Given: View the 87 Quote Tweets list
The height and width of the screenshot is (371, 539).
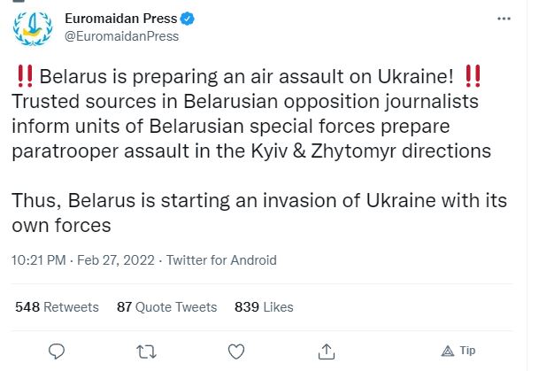Looking at the screenshot, I should 166,307.
